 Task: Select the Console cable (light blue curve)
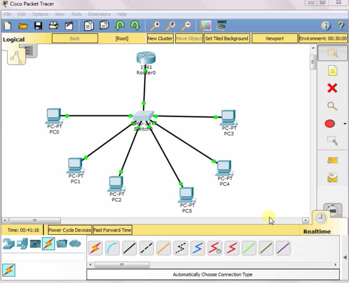112,248
